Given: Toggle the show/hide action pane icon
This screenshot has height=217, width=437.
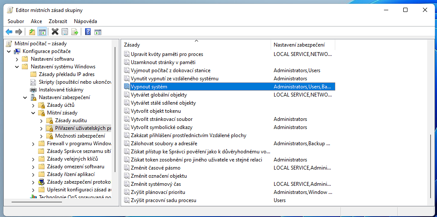Looking at the screenshot, I should point(97,32).
